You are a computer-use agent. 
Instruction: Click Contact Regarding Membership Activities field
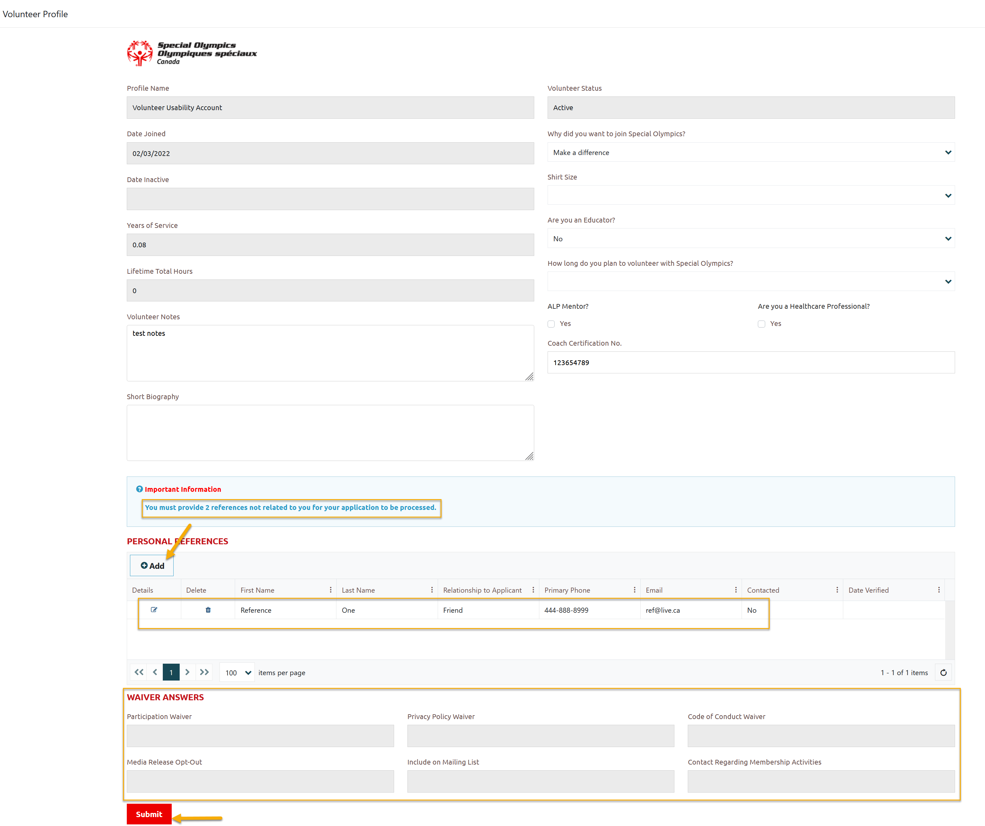point(821,781)
